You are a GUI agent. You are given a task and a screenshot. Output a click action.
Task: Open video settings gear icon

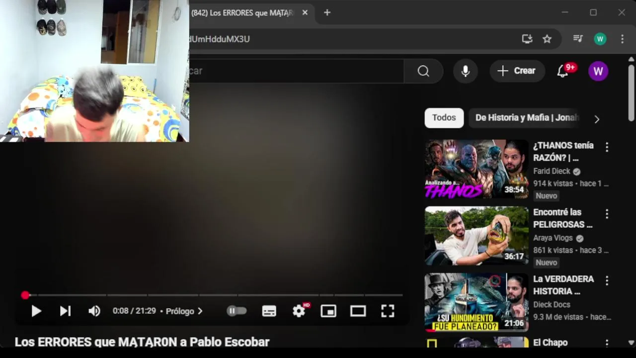pos(299,311)
